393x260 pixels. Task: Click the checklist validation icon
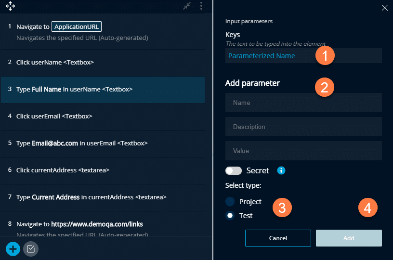click(x=31, y=248)
